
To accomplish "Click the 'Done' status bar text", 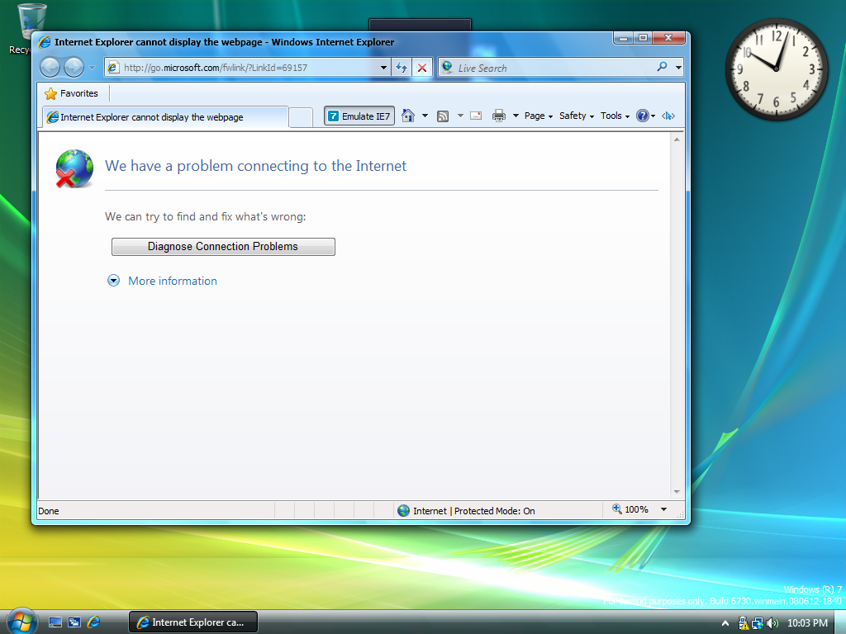I will pos(49,511).
